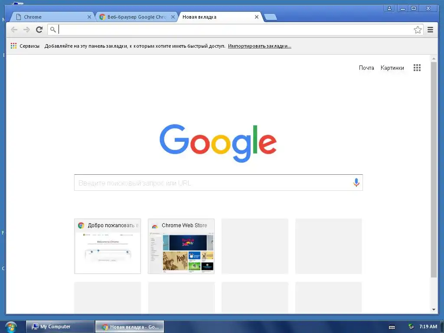The height and width of the screenshot is (333, 444).
Task: Switch to My Computer in the taskbar
Action: pos(60,327)
